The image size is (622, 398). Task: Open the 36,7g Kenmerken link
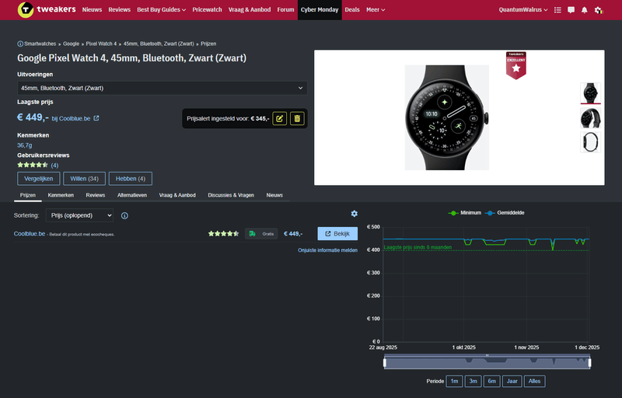25,145
